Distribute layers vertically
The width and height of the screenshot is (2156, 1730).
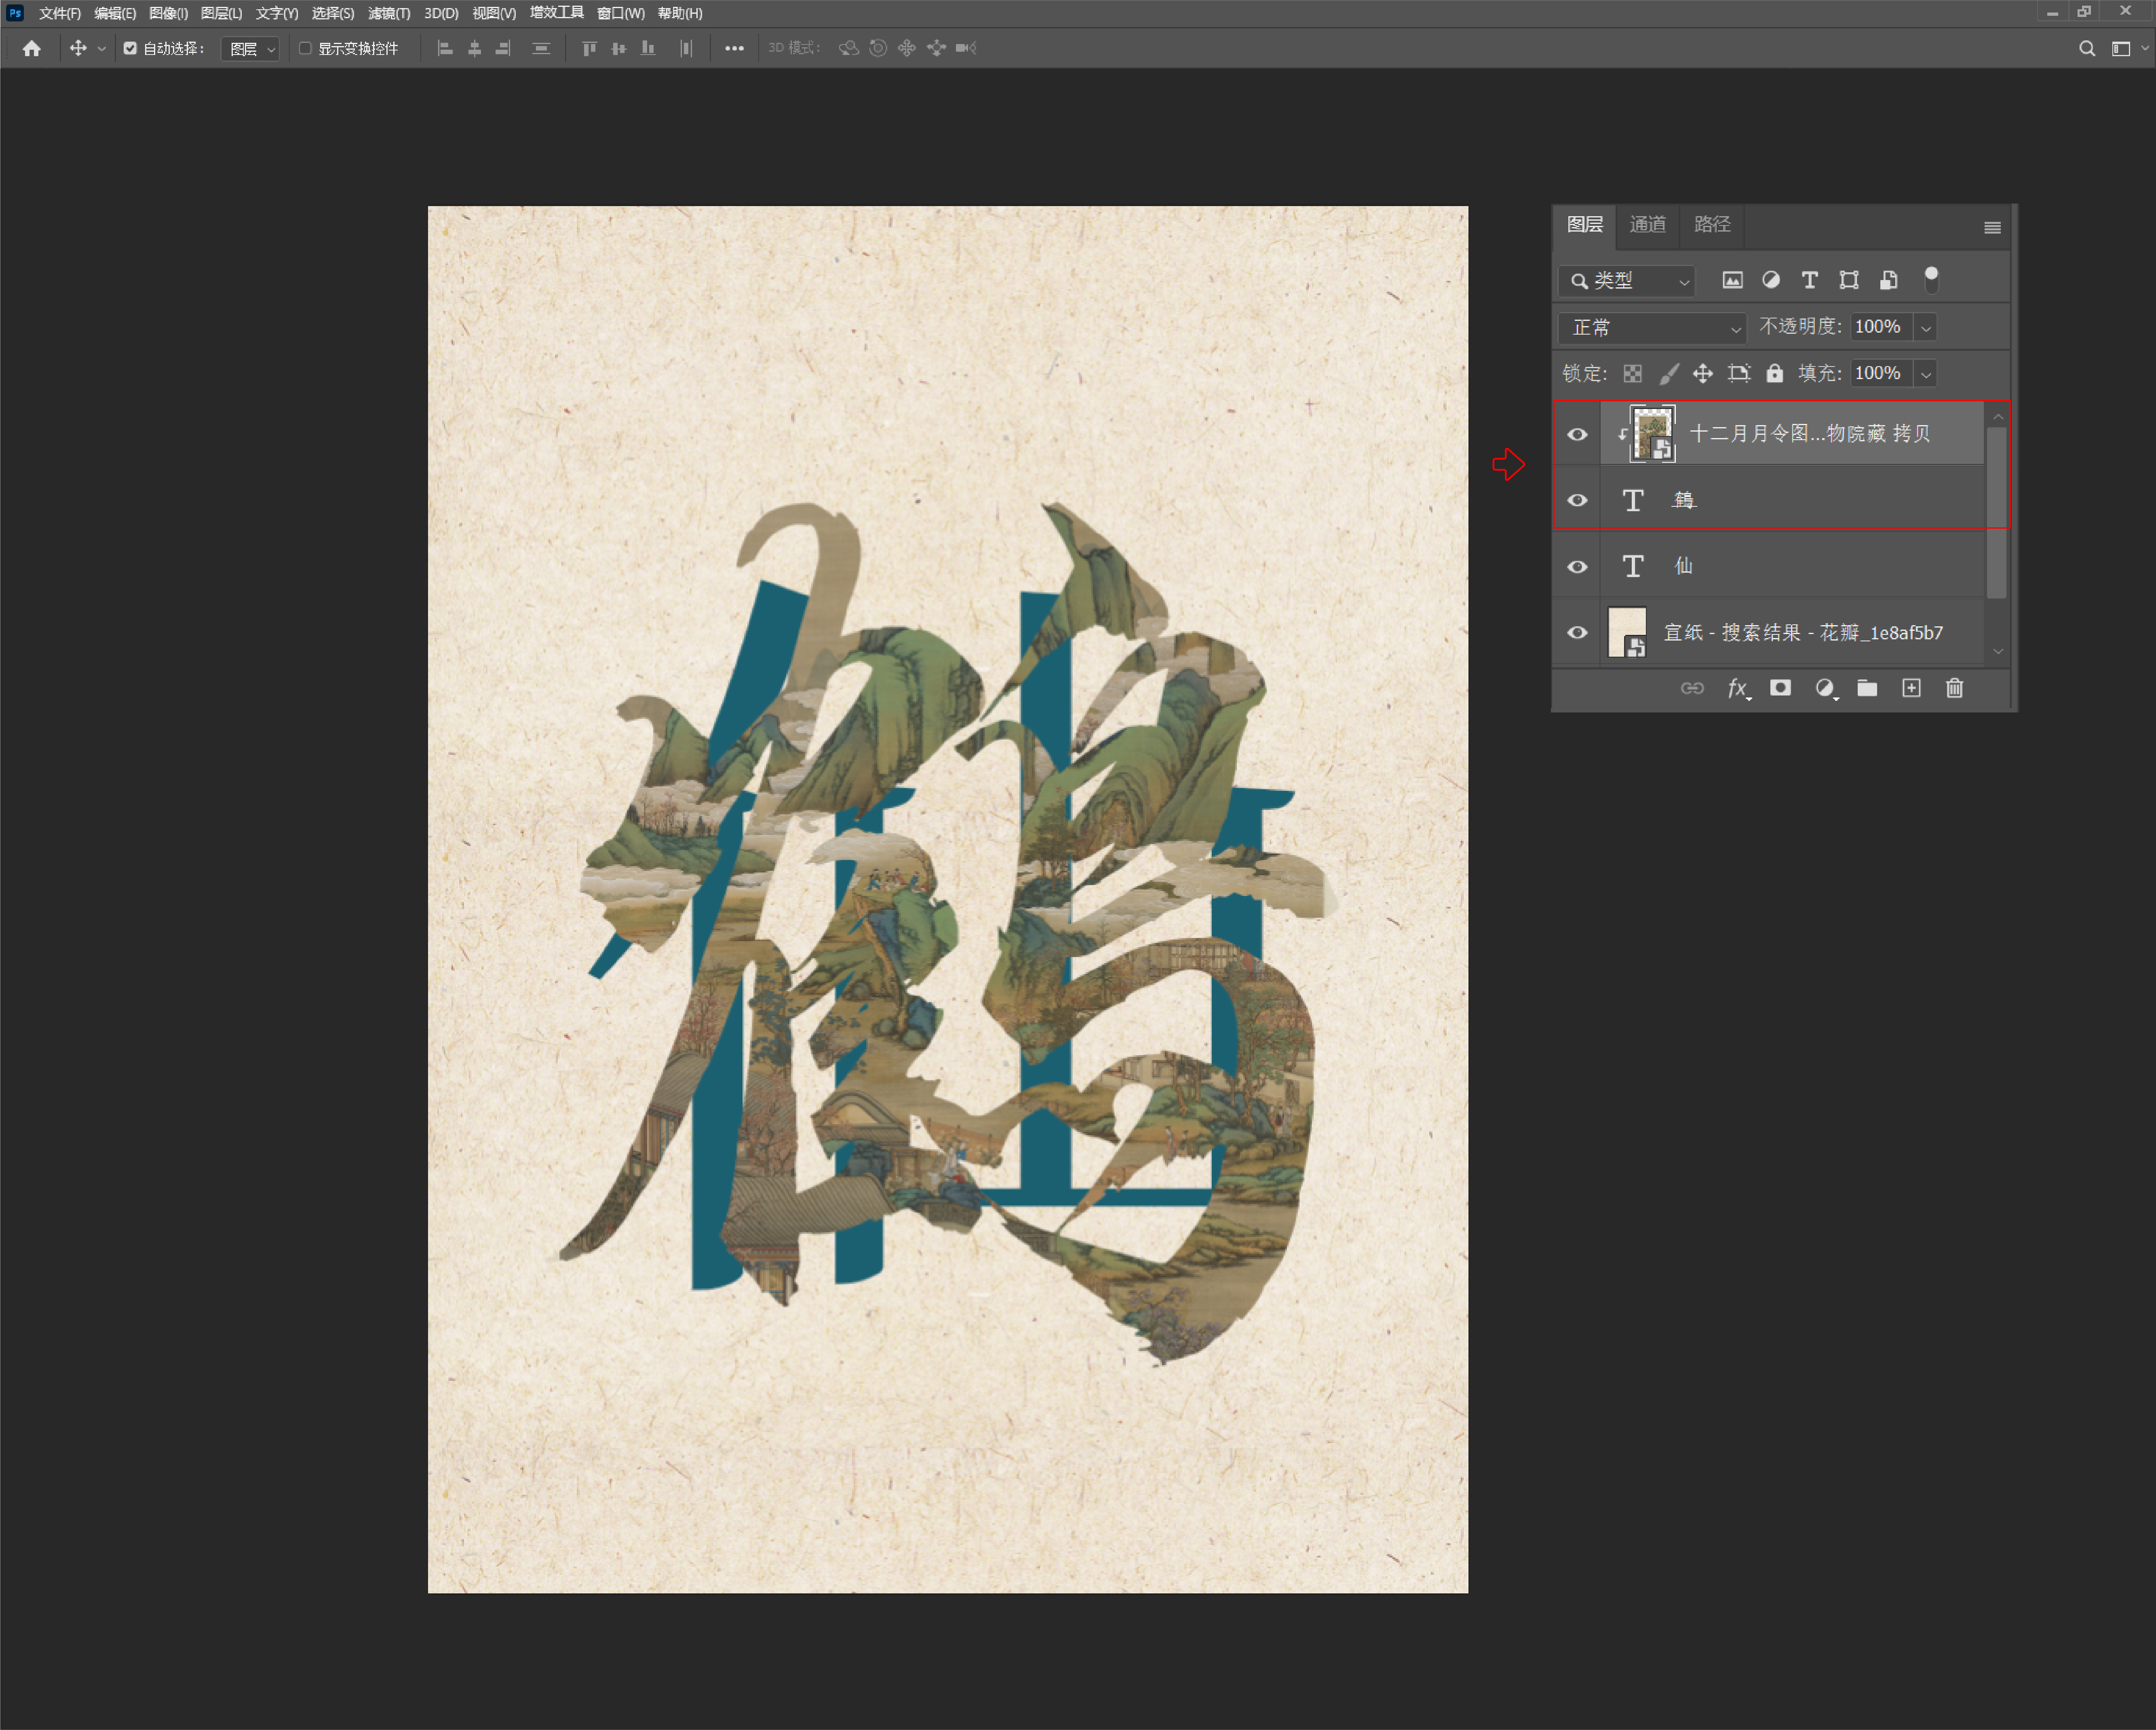541,48
